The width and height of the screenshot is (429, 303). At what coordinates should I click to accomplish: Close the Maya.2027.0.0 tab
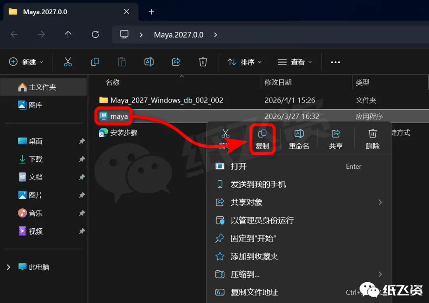[126, 12]
